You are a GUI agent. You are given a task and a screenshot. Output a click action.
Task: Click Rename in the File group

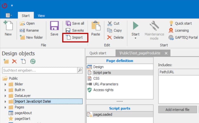coord(29,31)
